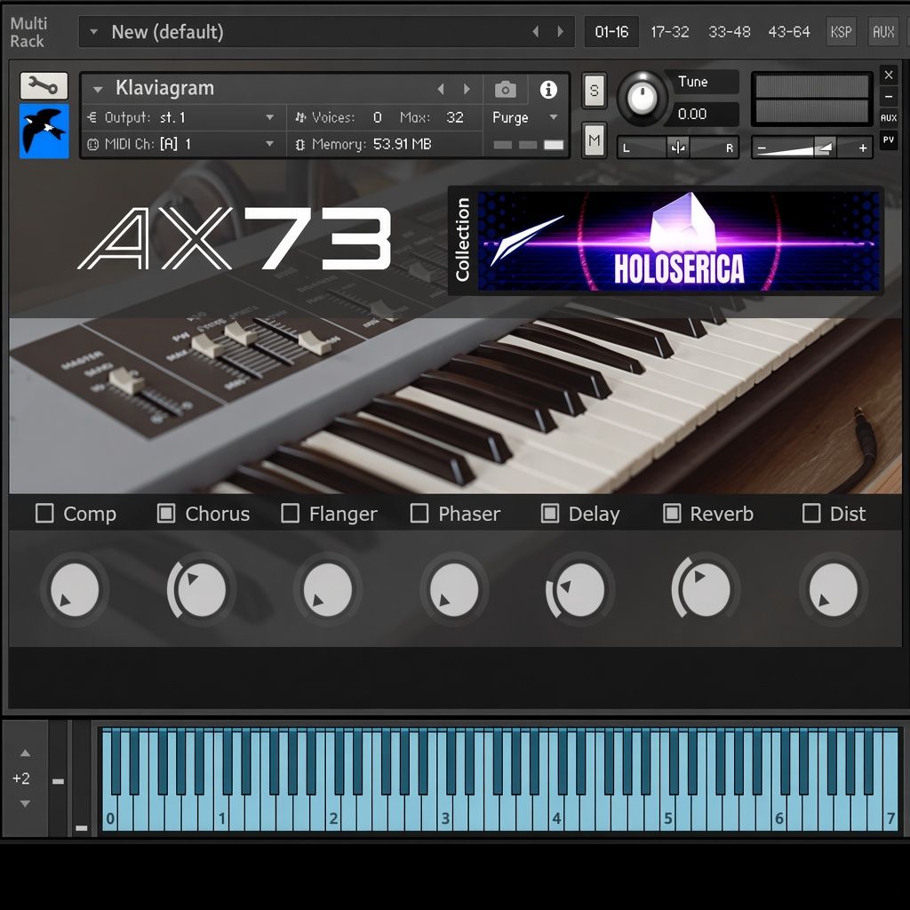Click the swallow bird instrument logo
910x910 pixels.
pos(44,132)
